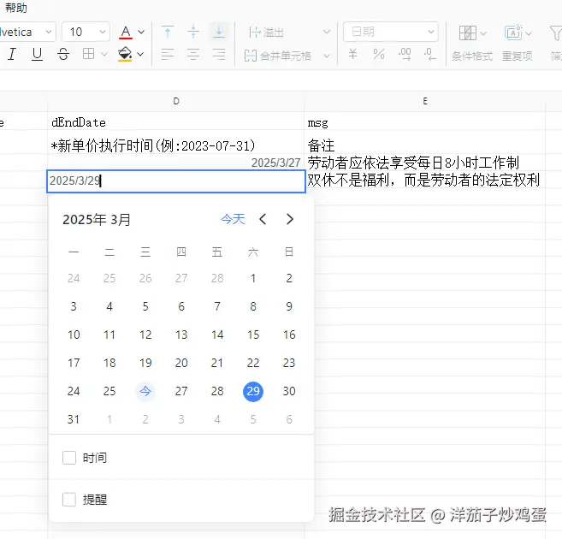562x539 pixels.
Task: Expand fill color options arrow
Action: [140, 54]
